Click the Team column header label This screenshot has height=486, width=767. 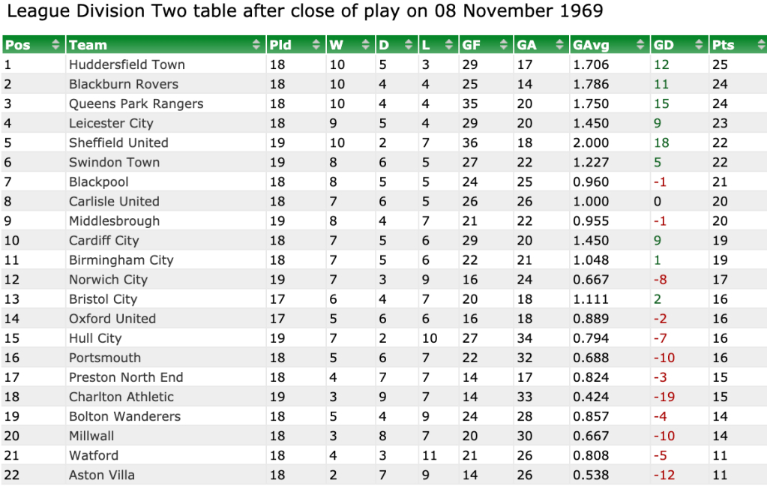tap(88, 45)
